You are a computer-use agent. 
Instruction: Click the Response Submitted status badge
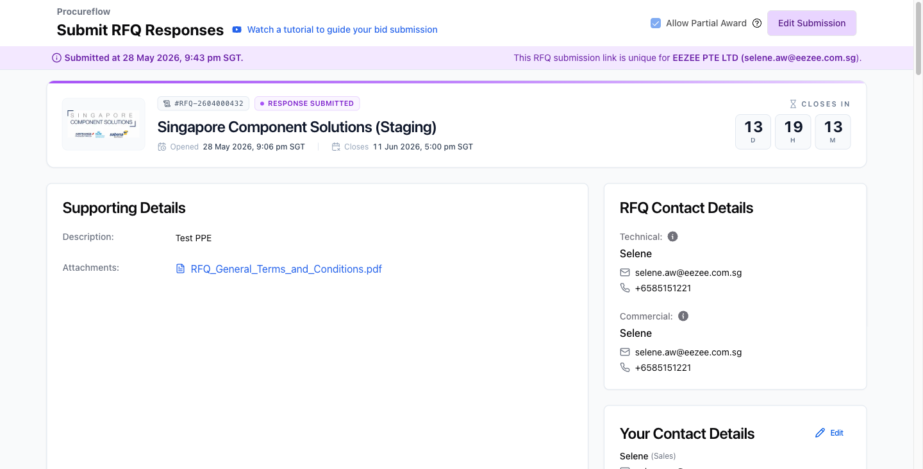point(307,103)
